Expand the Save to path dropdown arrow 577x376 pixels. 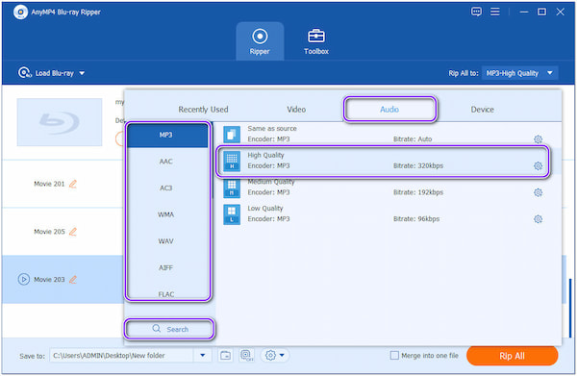coord(202,356)
